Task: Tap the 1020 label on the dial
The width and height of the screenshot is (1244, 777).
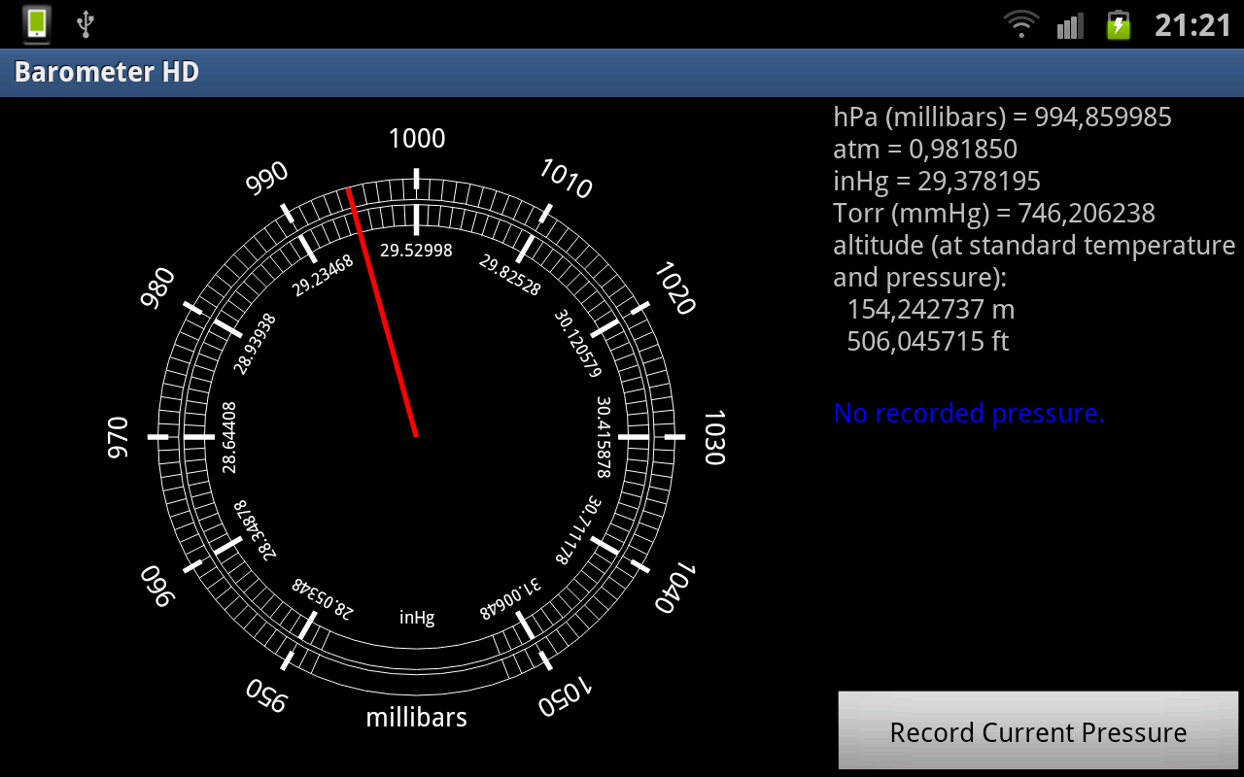Action: (674, 288)
